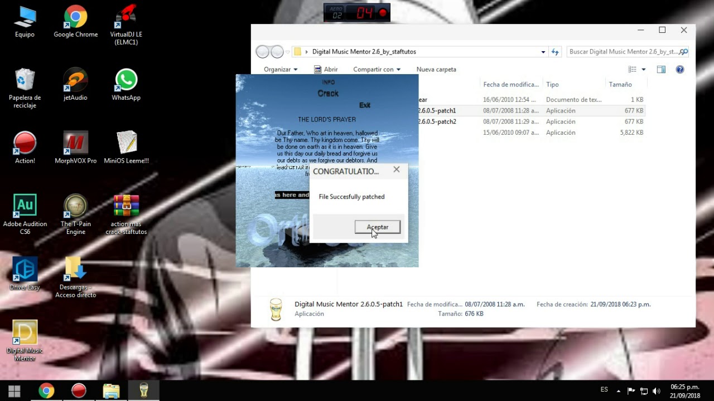
Task: Switch to Chrome in the taskbar
Action: (x=46, y=390)
